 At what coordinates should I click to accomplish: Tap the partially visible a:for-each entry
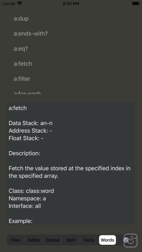tap(27, 93)
